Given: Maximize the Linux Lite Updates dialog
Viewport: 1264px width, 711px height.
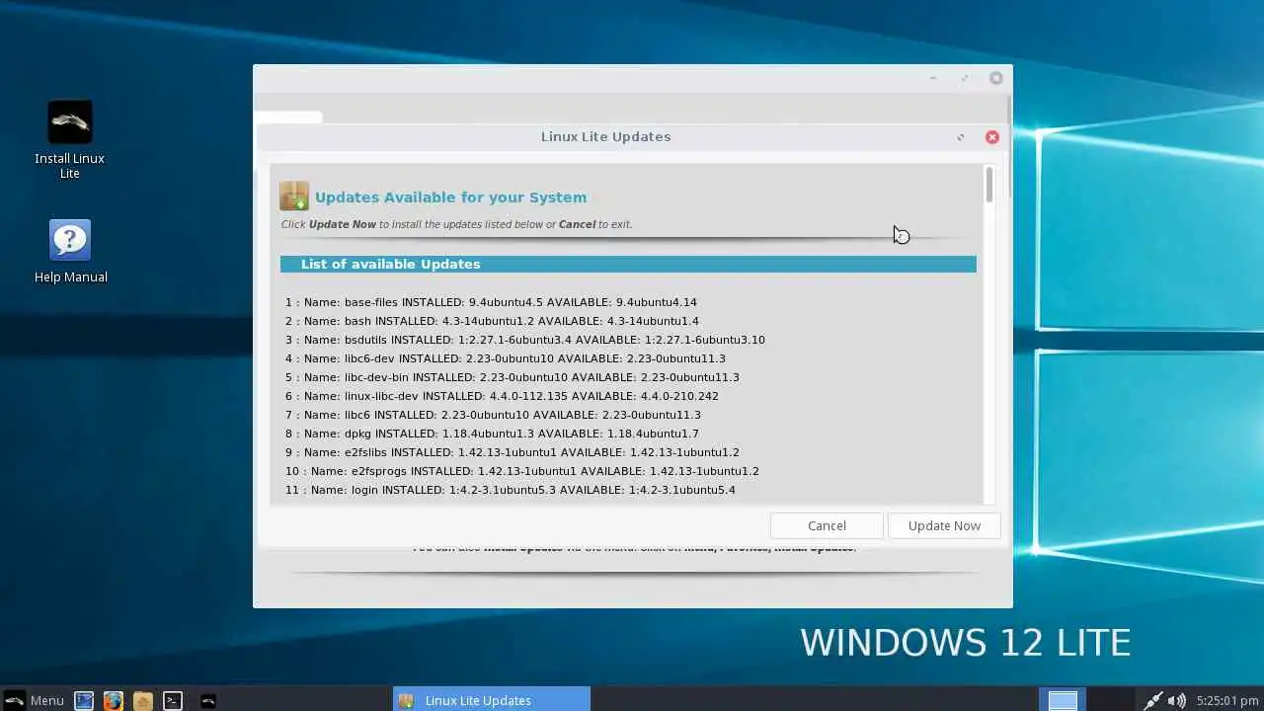Looking at the screenshot, I should click(960, 137).
